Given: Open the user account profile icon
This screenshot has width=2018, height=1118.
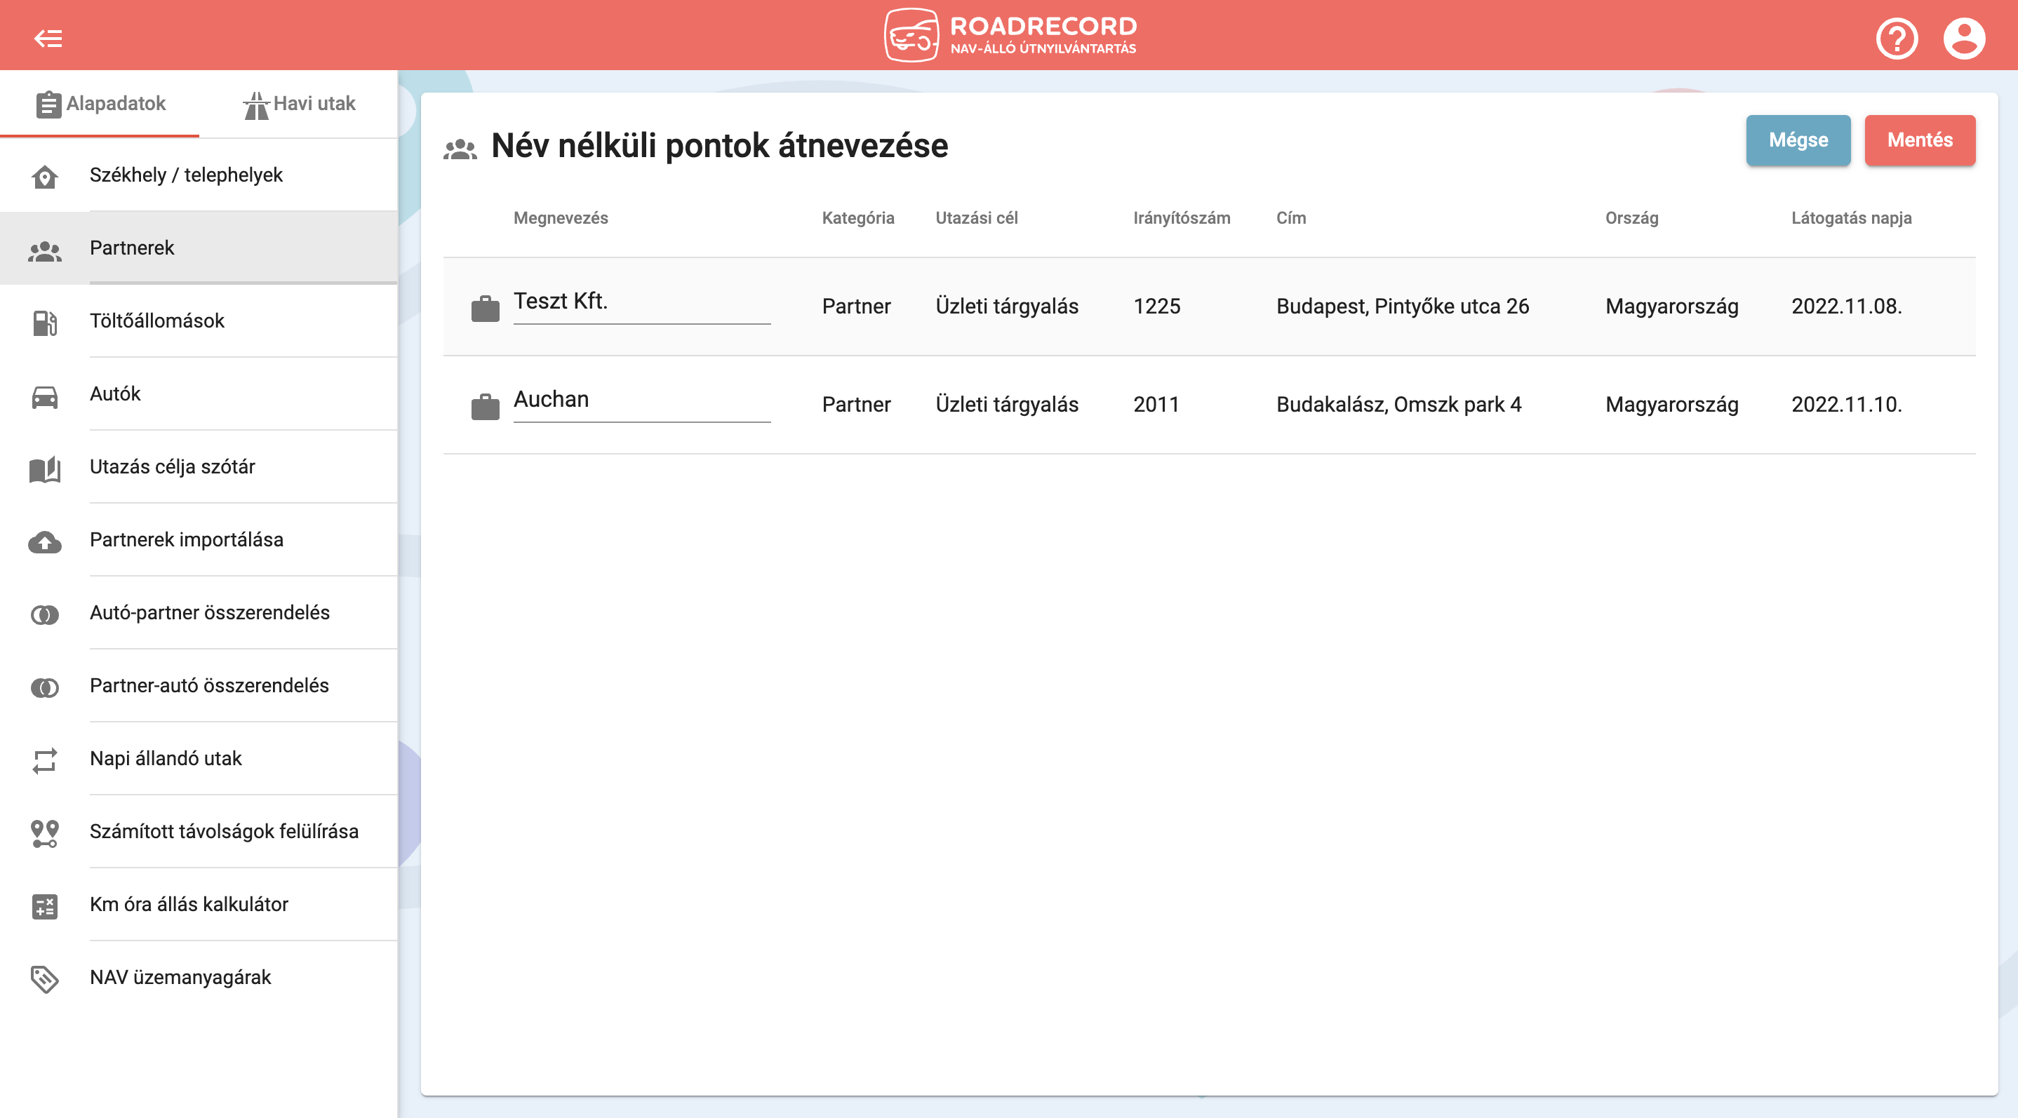Looking at the screenshot, I should 1964,39.
